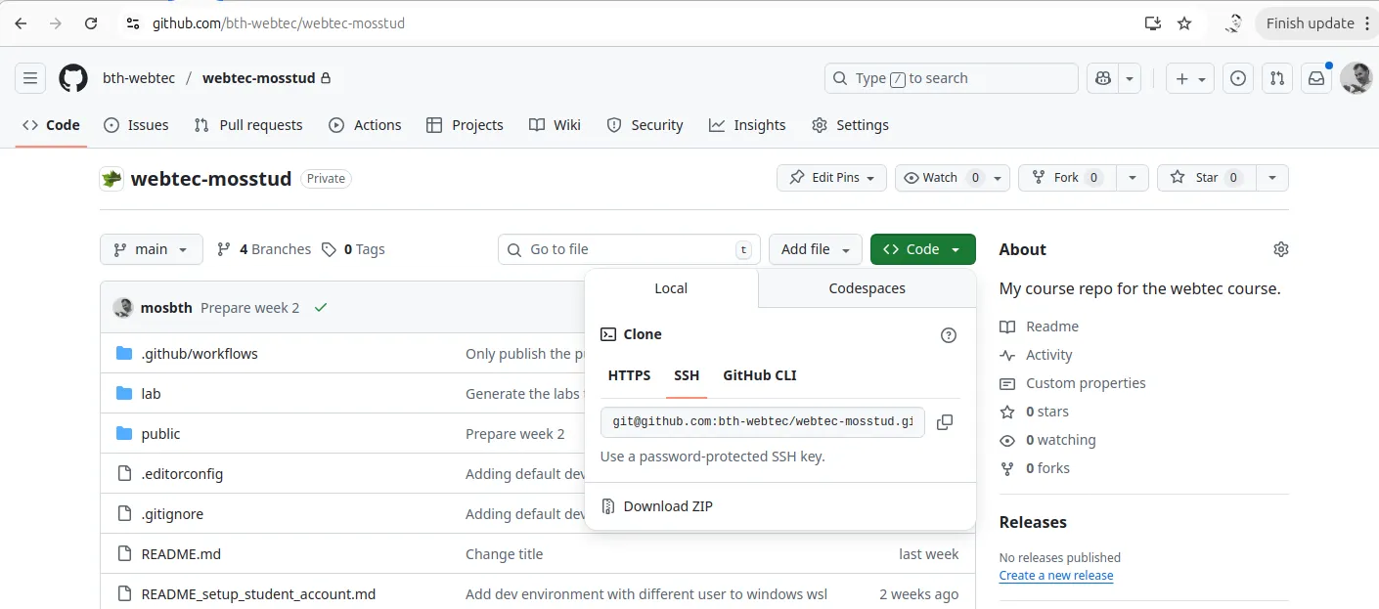Image resolution: width=1379 pixels, height=609 pixels.
Task: Click the SSH clone URL text field
Action: point(762,422)
